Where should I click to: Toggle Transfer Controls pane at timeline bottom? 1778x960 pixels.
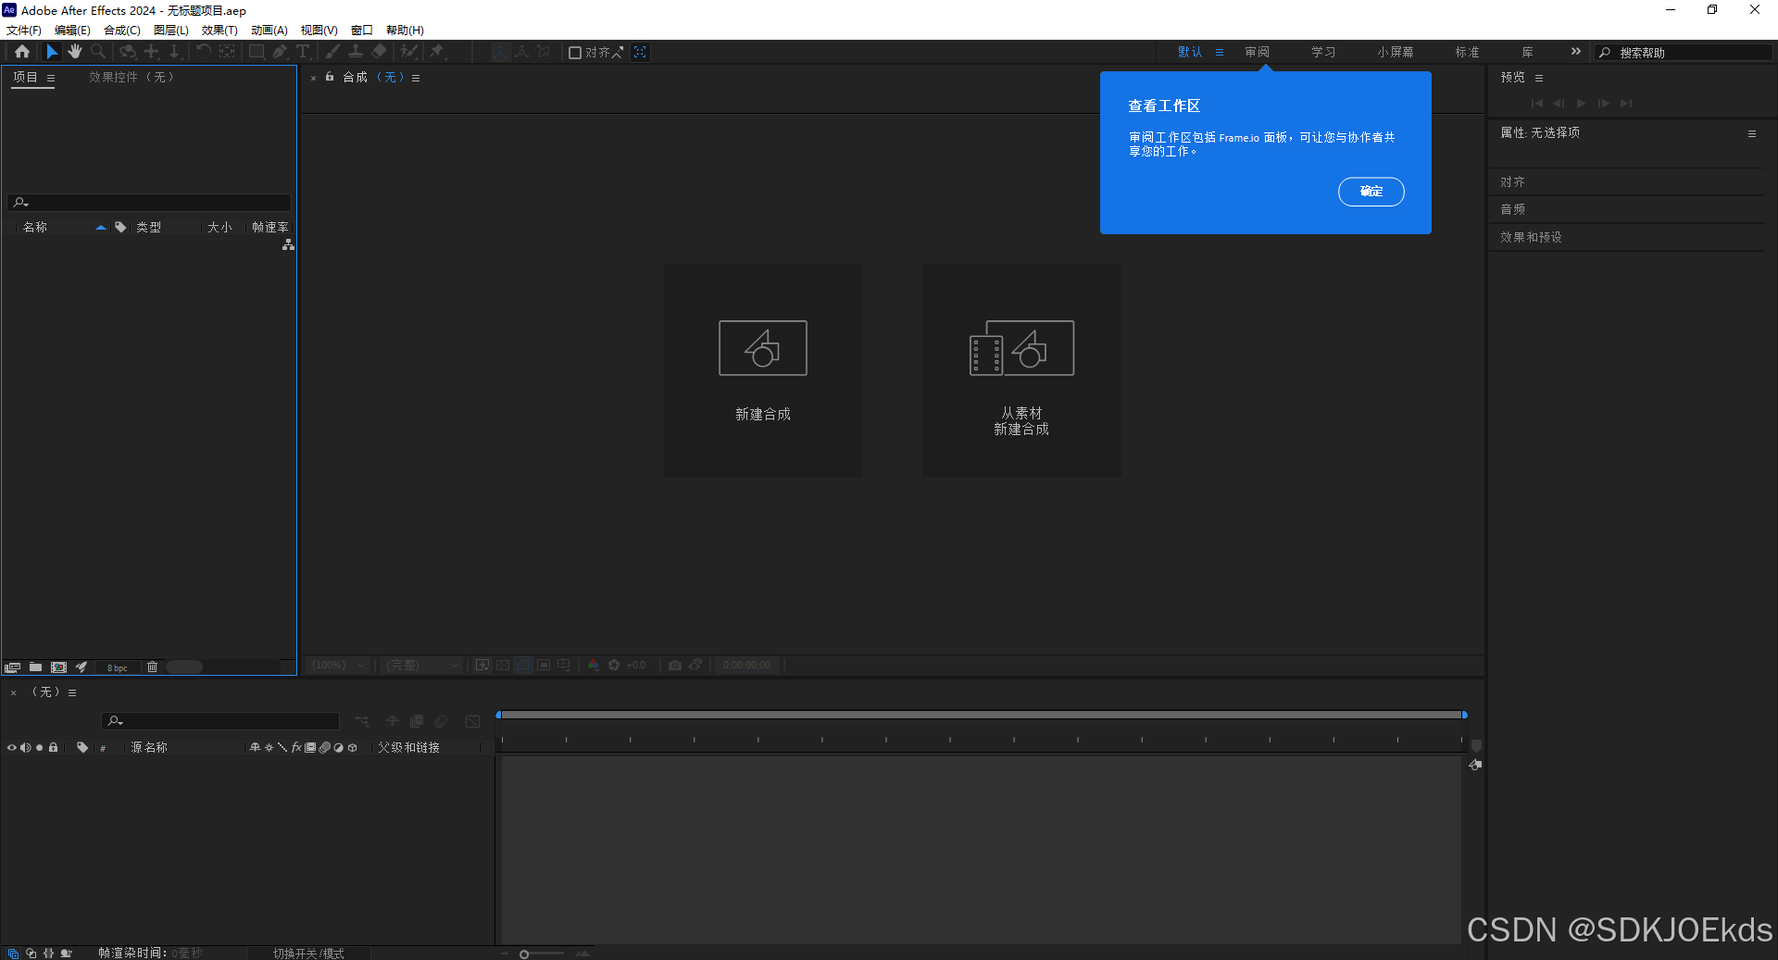(x=31, y=953)
